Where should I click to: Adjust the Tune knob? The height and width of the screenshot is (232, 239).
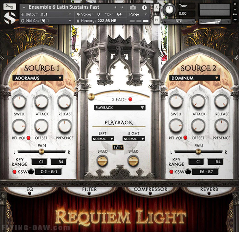pyautogui.click(x=169, y=10)
